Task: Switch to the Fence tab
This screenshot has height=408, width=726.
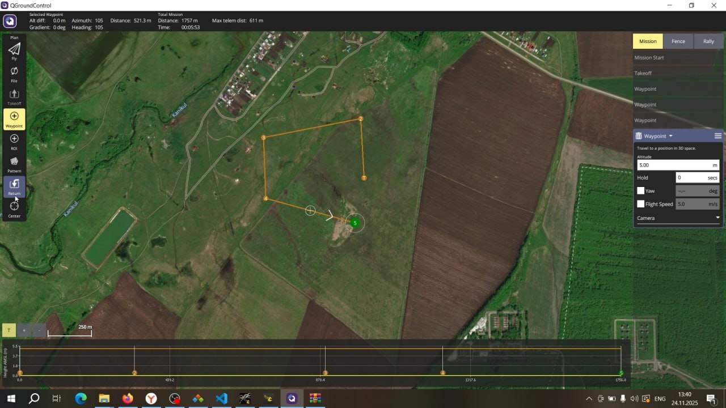Action: [678, 41]
